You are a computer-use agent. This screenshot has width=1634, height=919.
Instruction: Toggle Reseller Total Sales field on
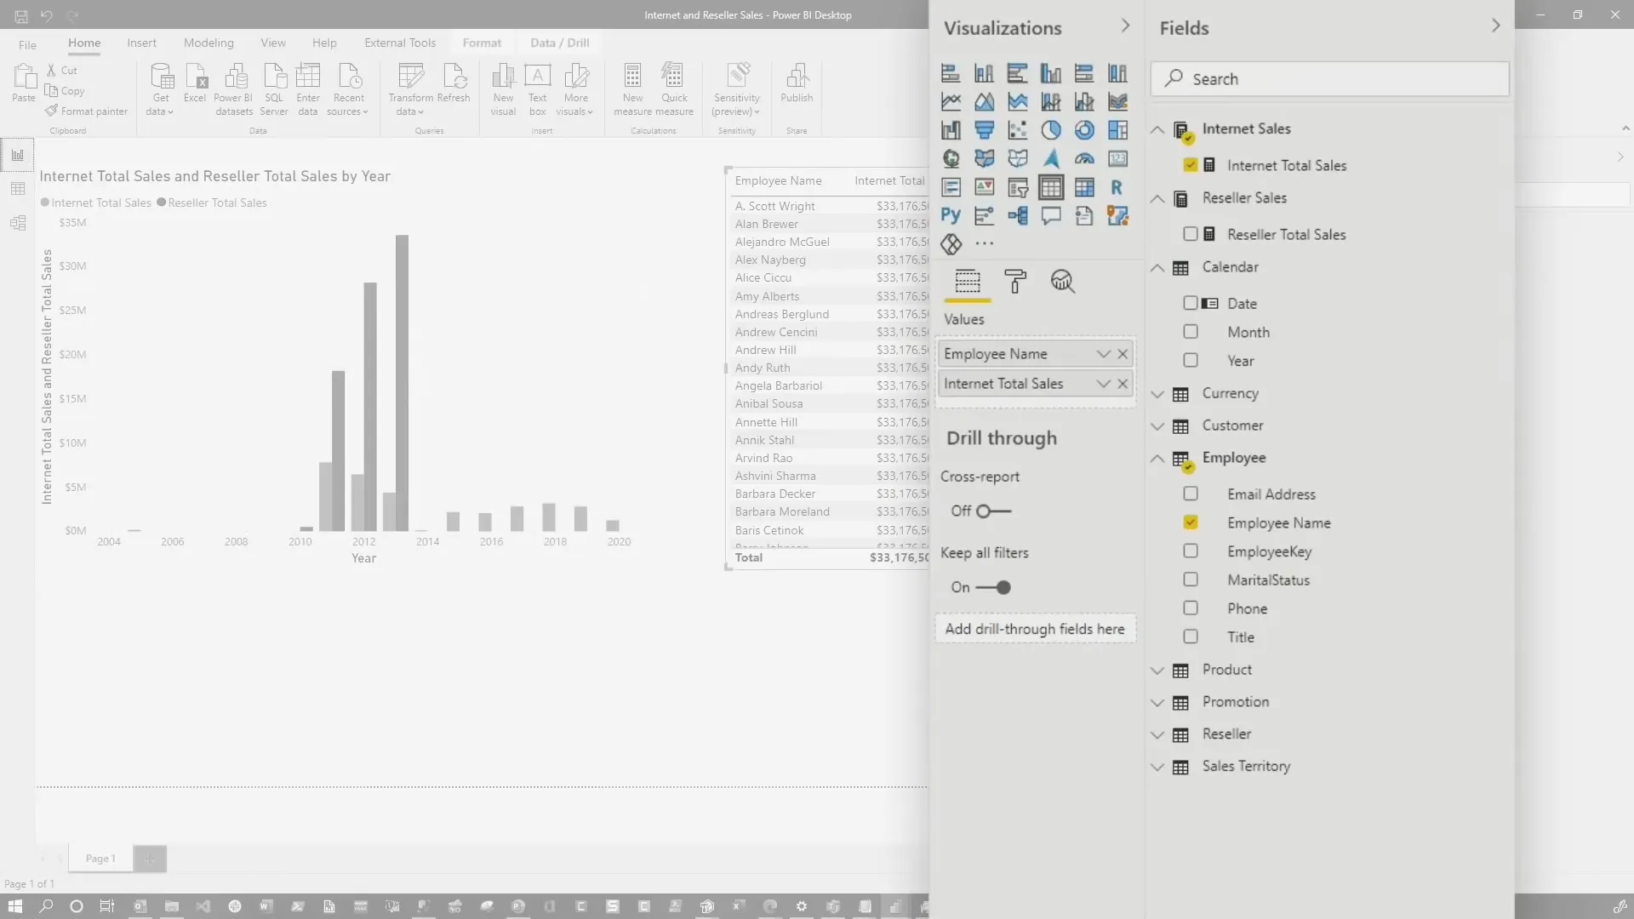click(x=1192, y=233)
